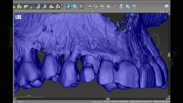Click the view panel options icons at top right
The image size is (183, 103).
coord(165,12)
